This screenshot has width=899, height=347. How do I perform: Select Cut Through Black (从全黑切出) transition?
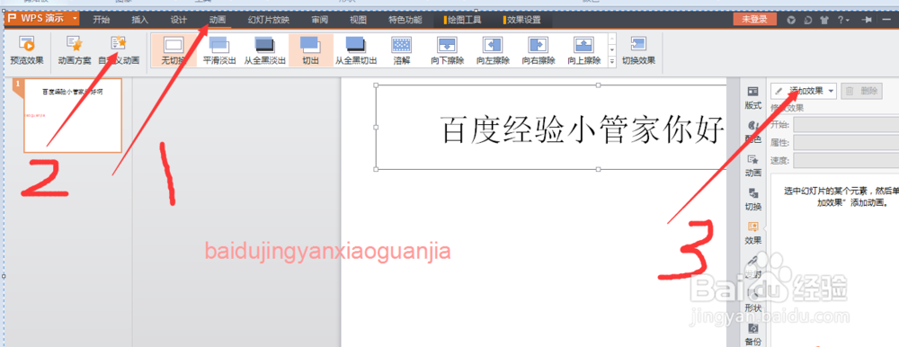tap(355, 50)
